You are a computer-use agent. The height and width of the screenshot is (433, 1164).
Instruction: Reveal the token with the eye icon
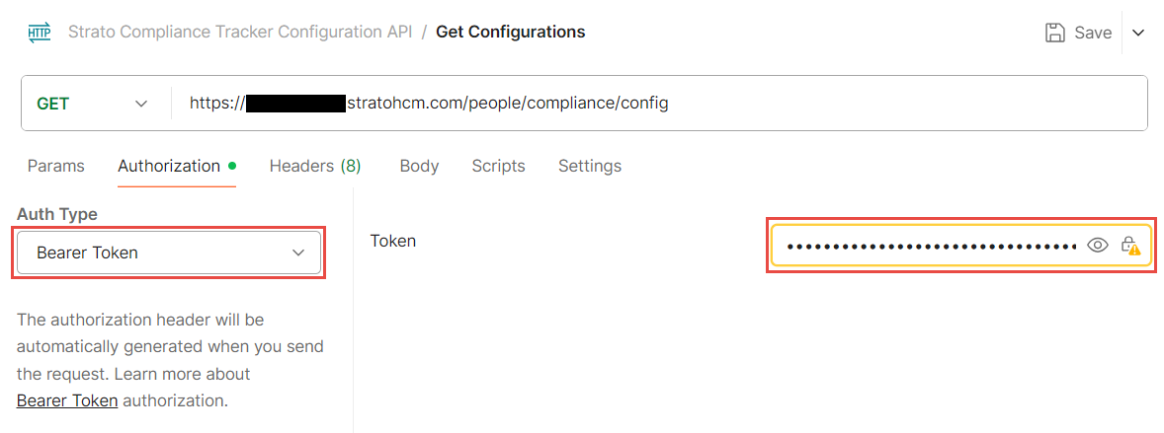pos(1097,246)
